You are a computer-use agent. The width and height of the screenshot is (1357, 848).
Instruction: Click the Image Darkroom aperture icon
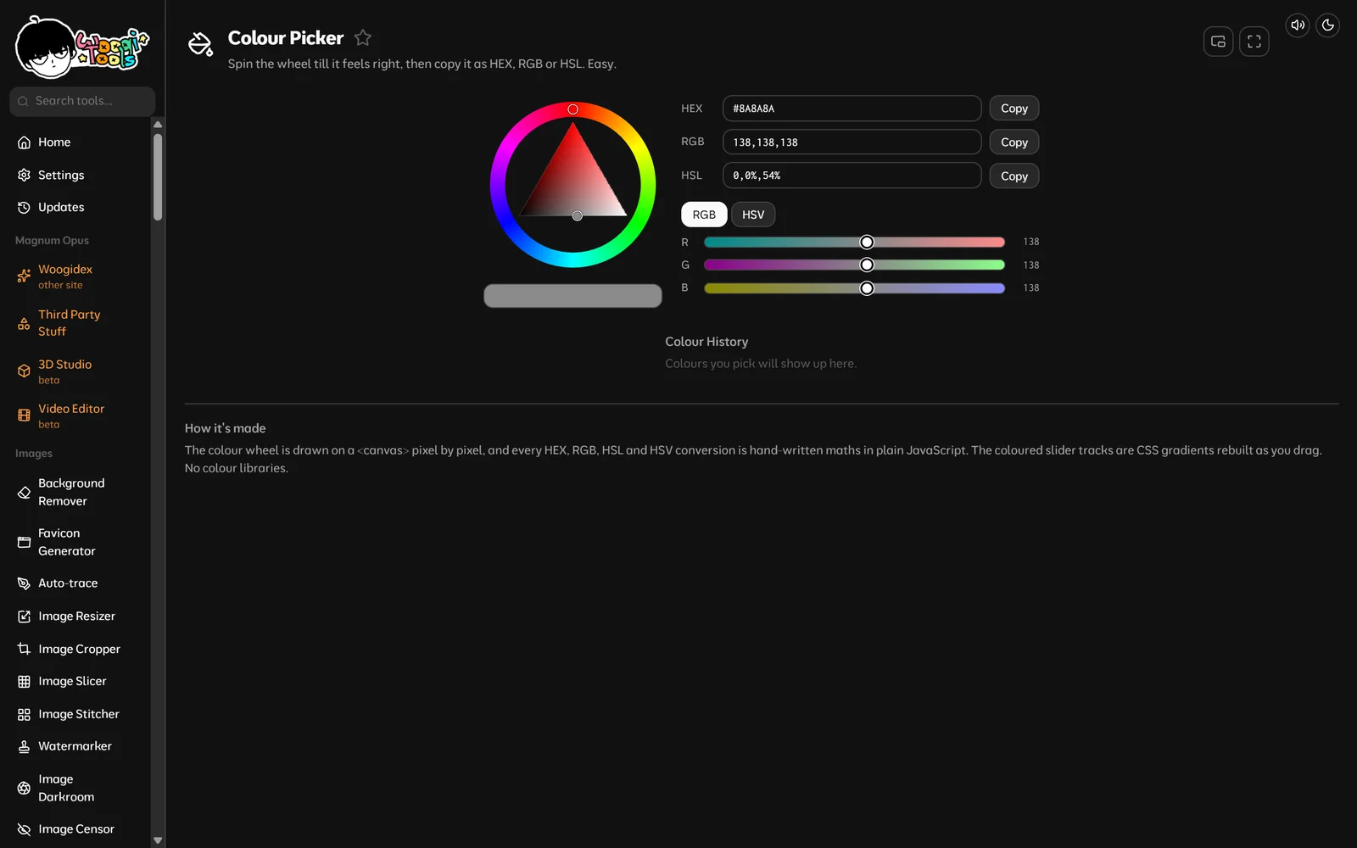tap(24, 788)
